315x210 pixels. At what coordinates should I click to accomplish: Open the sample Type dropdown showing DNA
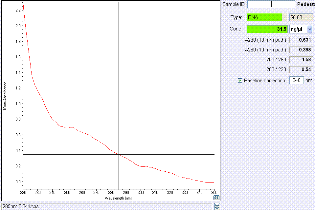point(285,17)
